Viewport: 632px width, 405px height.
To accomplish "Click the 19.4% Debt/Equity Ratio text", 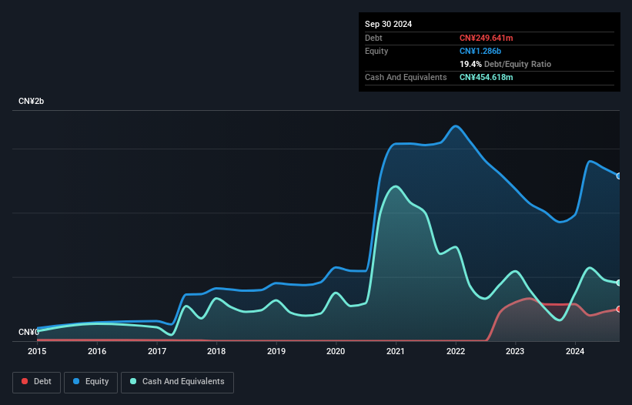I will click(505, 64).
